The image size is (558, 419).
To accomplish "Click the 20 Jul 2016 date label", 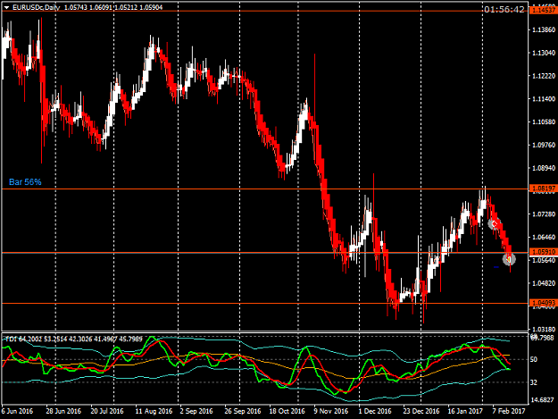I will click(x=107, y=411).
